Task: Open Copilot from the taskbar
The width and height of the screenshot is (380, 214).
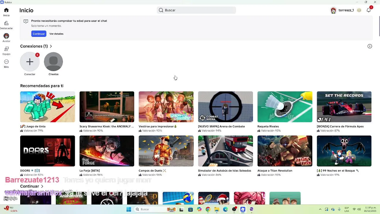Action: [x=199, y=209]
